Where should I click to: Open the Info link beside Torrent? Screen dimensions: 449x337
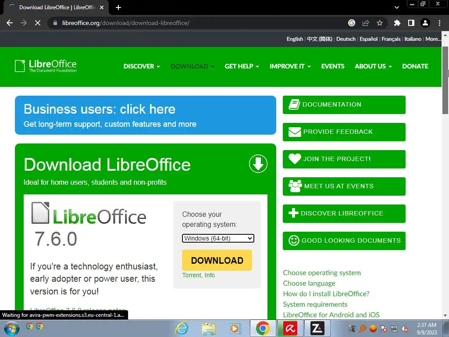pyautogui.click(x=210, y=275)
